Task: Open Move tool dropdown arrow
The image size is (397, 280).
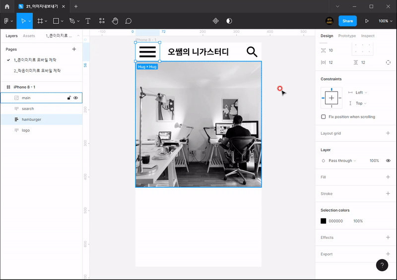Action: click(x=30, y=21)
